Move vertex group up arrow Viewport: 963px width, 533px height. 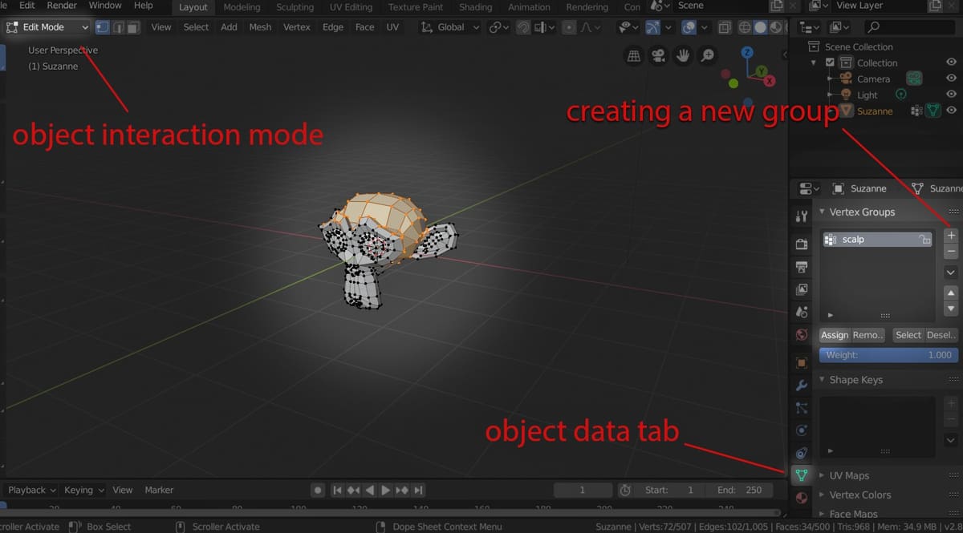pos(951,293)
